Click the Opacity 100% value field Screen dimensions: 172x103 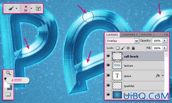pos(157,41)
